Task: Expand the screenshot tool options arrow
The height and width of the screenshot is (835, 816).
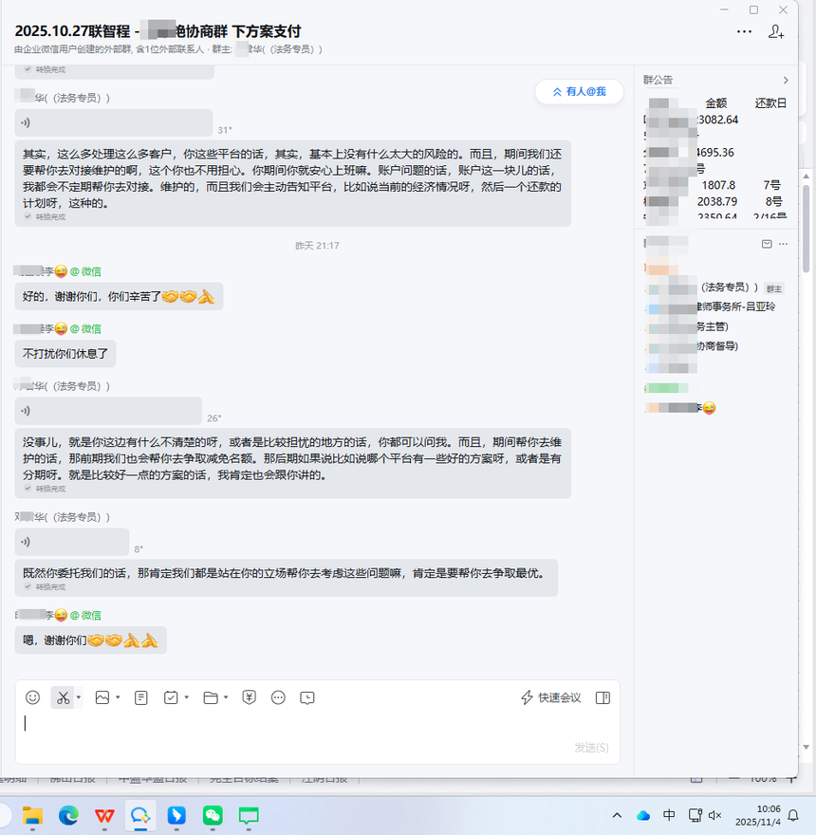Action: [x=79, y=697]
